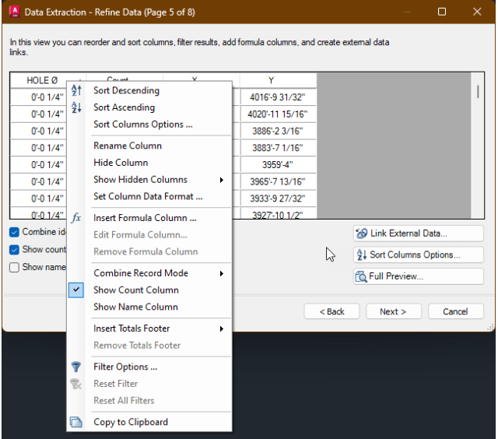Click the table's vertical scrollbar thumb

(x=478, y=92)
